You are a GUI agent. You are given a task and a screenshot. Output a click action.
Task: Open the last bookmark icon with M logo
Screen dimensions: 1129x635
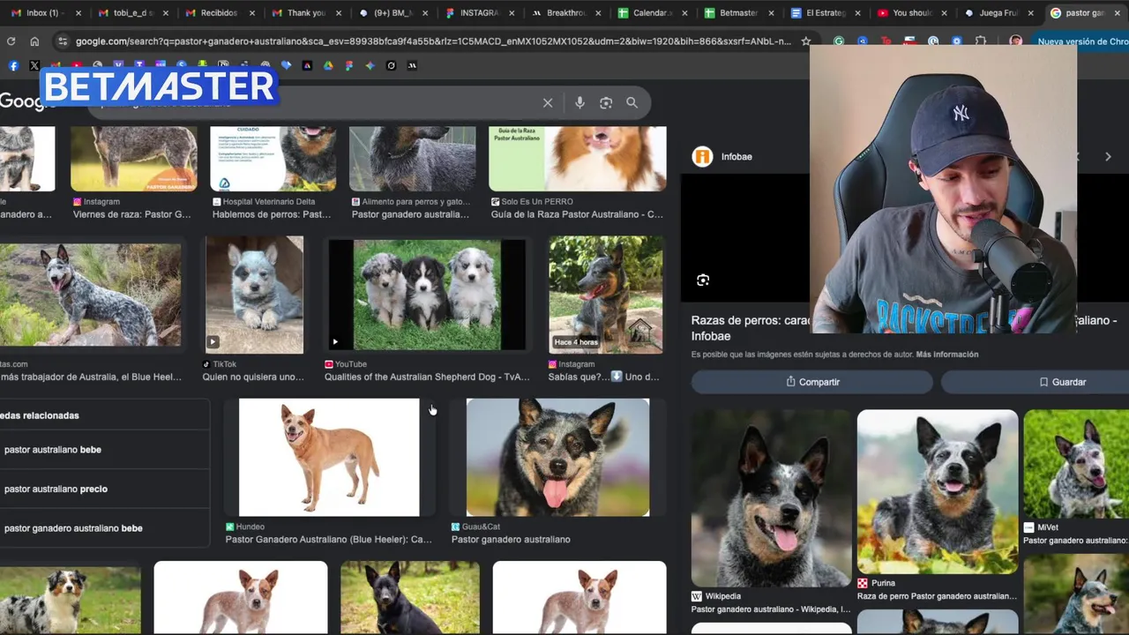[x=412, y=65]
